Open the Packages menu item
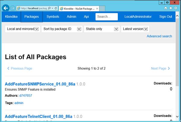 [32, 17]
